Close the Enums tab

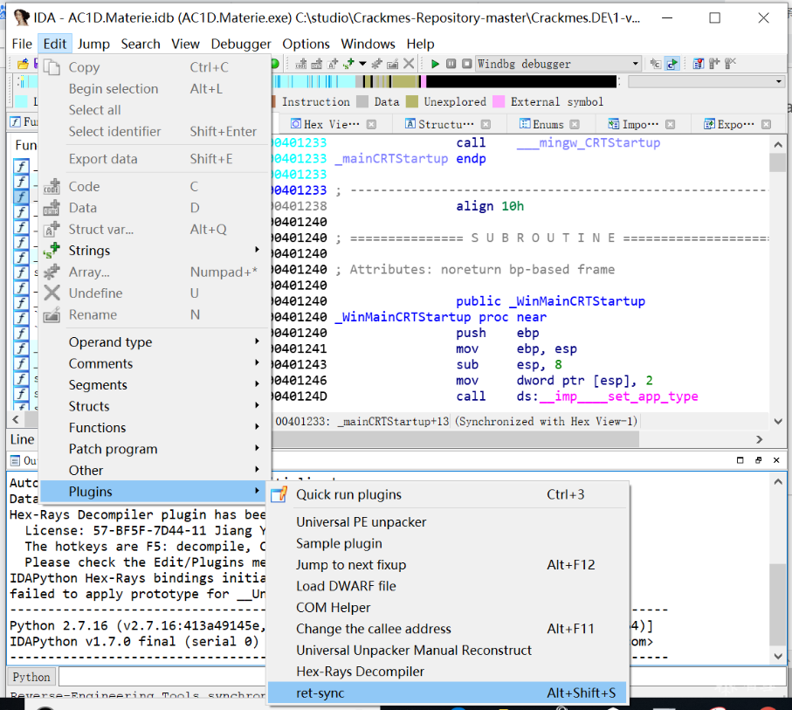click(575, 124)
